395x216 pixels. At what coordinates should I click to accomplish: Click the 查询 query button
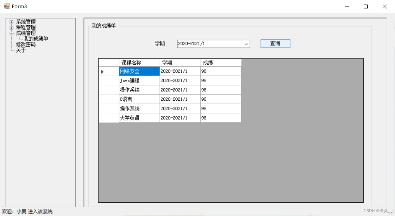275,44
